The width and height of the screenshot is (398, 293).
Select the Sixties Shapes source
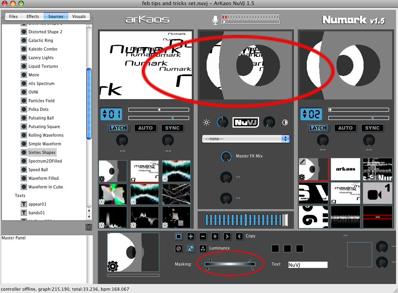pos(42,152)
